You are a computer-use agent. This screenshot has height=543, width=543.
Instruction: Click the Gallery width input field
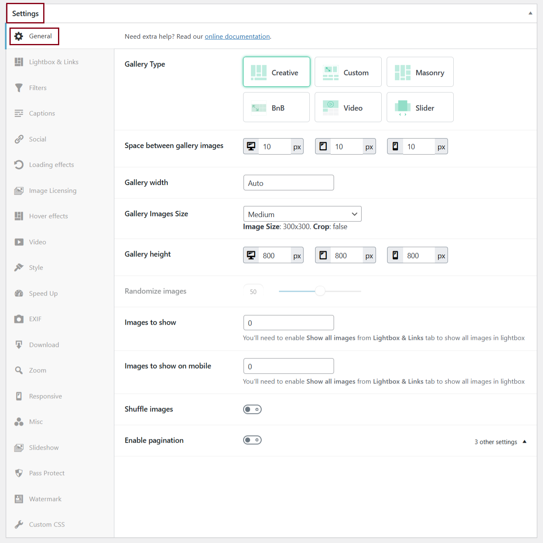288,183
